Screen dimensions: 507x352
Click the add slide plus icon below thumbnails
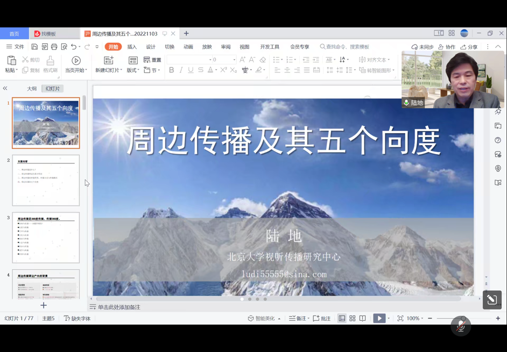44,305
